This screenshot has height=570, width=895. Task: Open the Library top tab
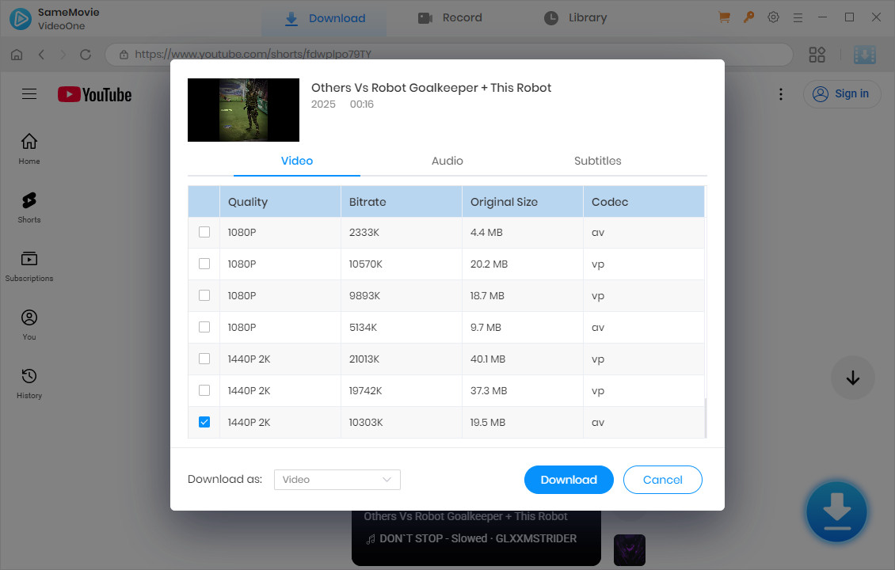[575, 18]
